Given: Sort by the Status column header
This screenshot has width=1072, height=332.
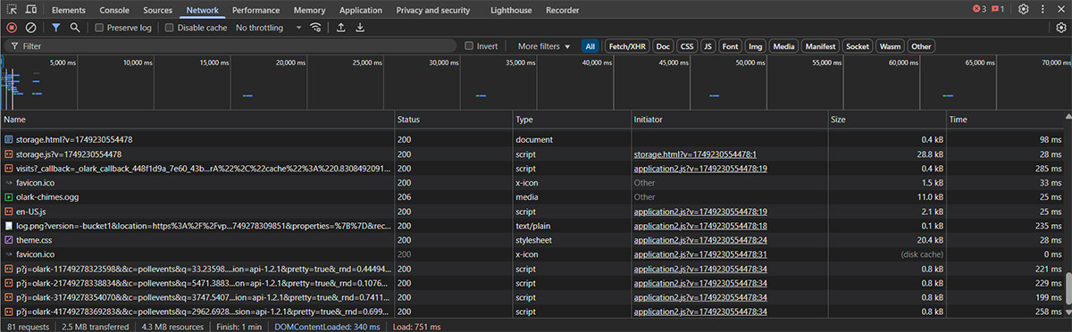Looking at the screenshot, I should click(454, 119).
